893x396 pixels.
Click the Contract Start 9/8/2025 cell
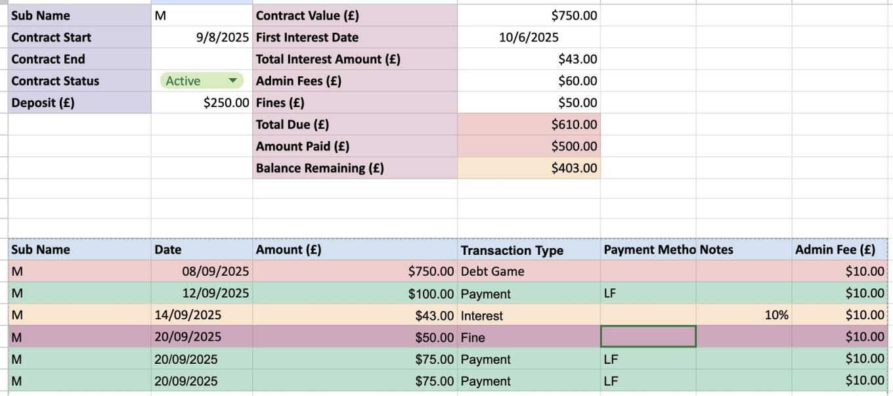click(202, 37)
